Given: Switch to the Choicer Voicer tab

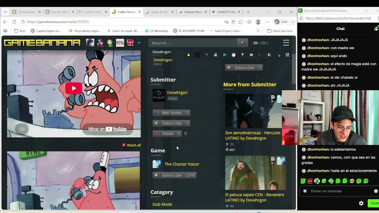Looking at the screenshot, I should 193,12.
